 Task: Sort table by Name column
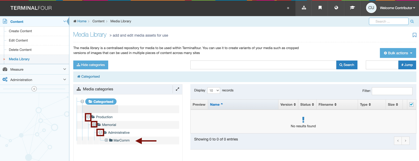(243, 105)
